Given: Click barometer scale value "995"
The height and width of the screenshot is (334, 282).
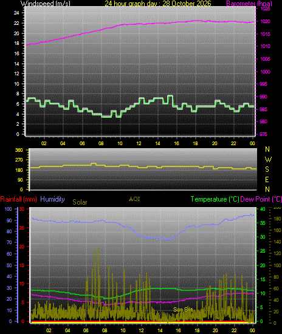Looking at the screenshot, I should click(263, 84).
